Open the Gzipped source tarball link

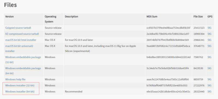pos(18,28)
